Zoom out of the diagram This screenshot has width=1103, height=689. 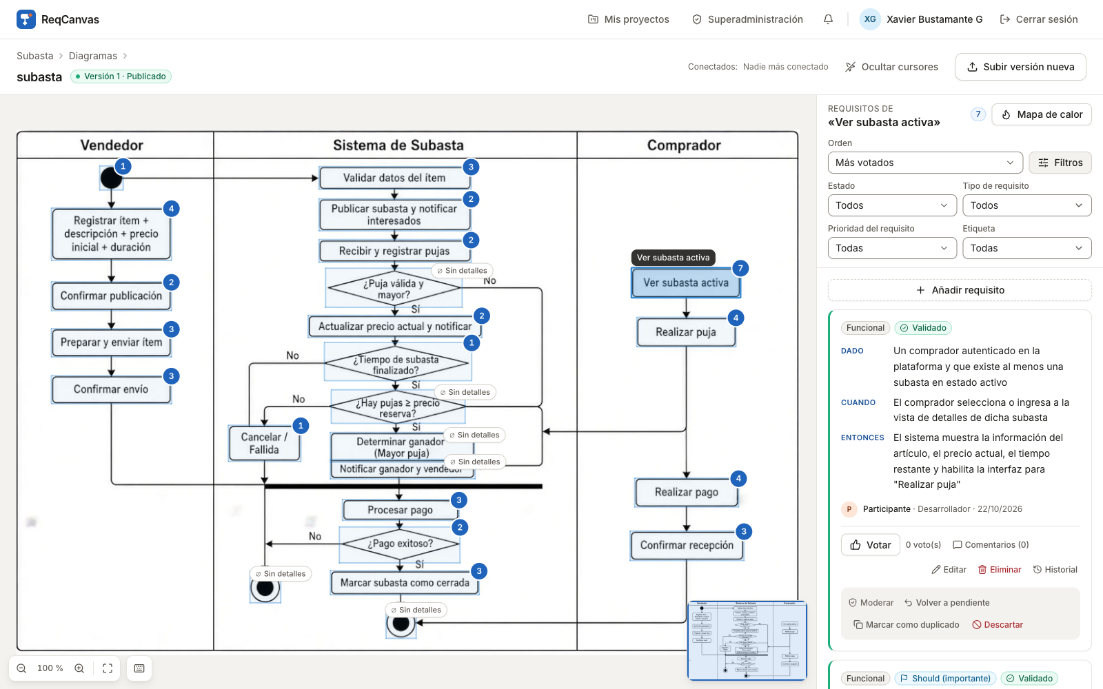click(x=21, y=668)
